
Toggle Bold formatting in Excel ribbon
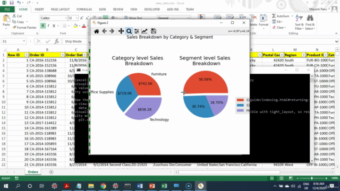42,26
